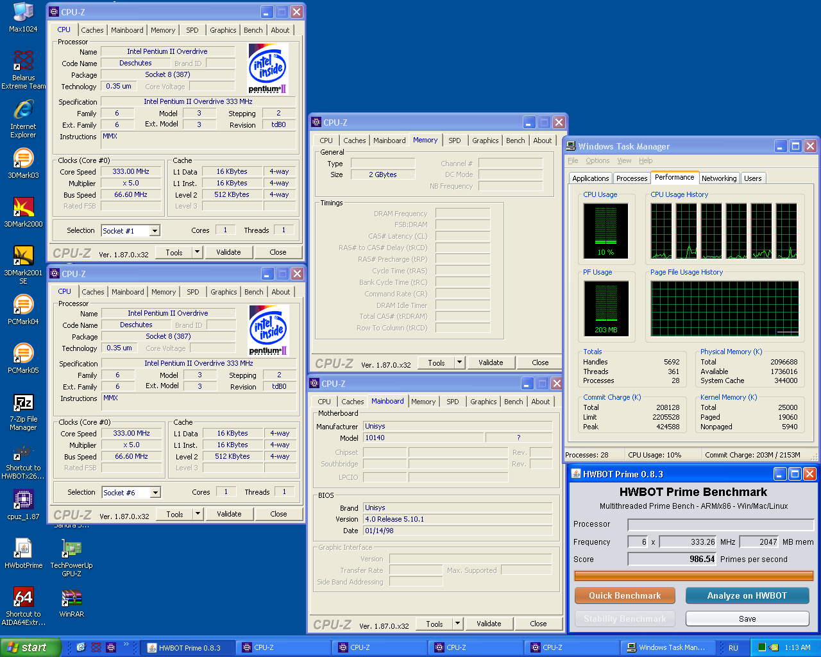Open the 3DMark2001 SE desktop shortcut
Screen dimensions: 821x657
coord(23,264)
